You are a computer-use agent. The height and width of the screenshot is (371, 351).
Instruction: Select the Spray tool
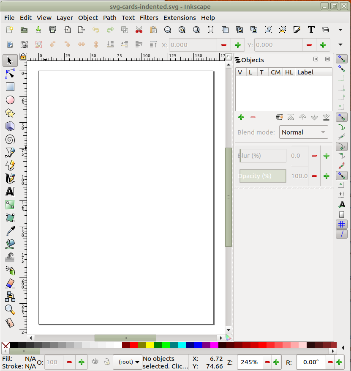click(x=10, y=270)
